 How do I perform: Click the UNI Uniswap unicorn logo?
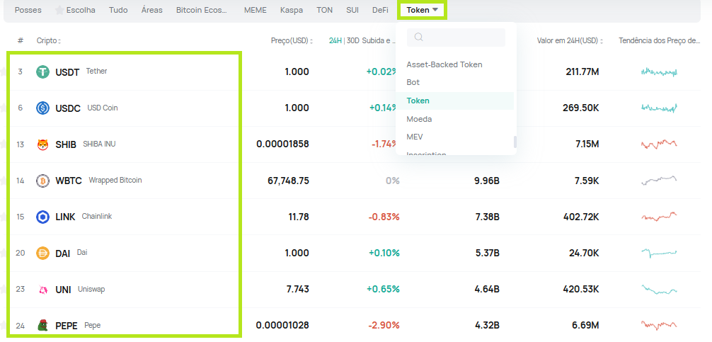[42, 290]
